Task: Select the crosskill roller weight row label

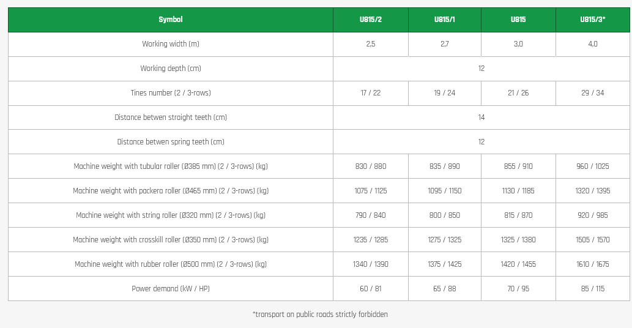Action: pos(171,240)
